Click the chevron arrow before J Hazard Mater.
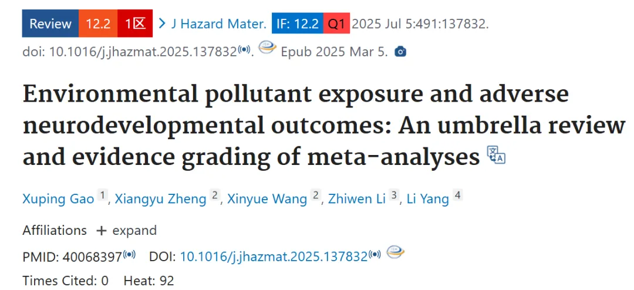Viewport: 634px width, 290px height. [x=163, y=23]
